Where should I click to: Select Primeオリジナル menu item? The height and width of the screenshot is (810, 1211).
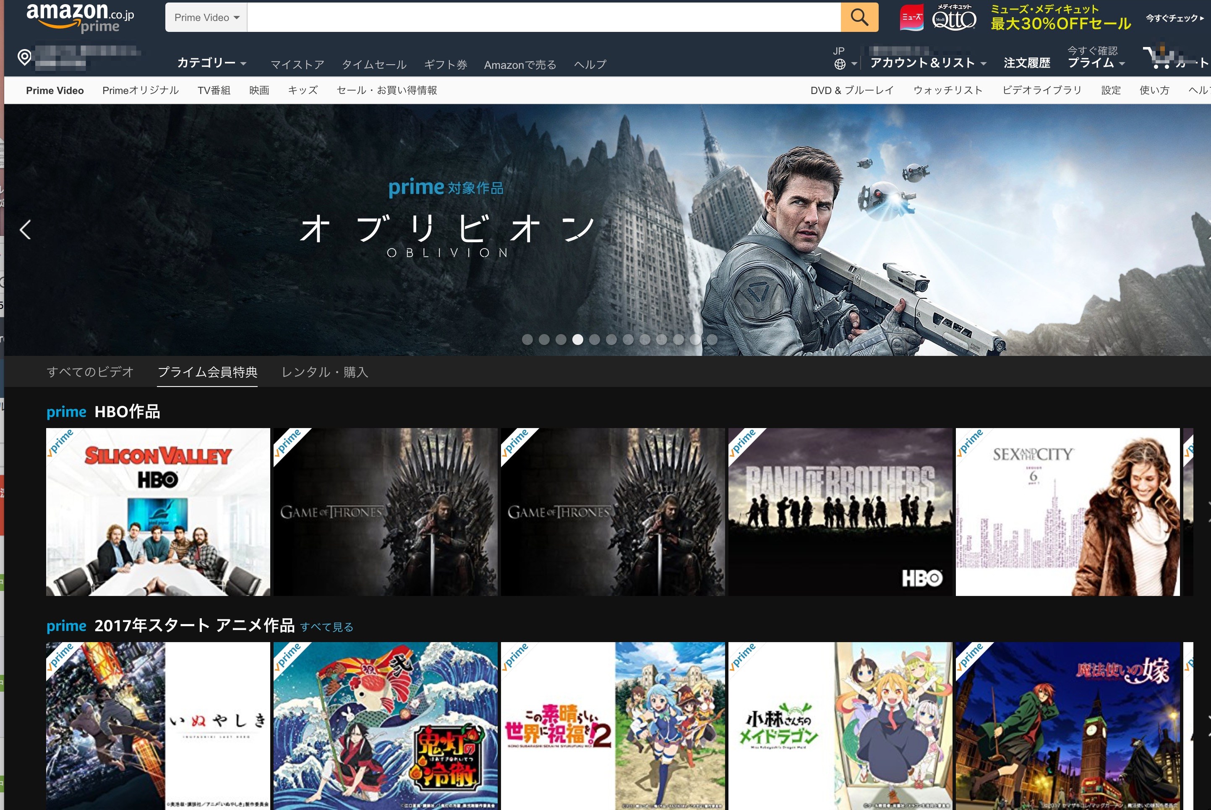pos(141,90)
